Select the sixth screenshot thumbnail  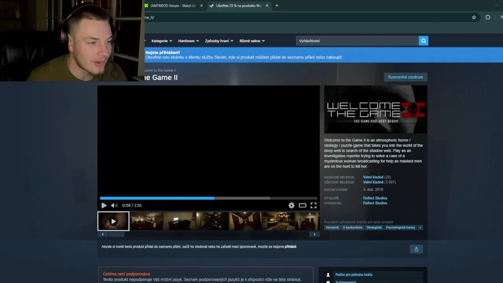(x=278, y=221)
